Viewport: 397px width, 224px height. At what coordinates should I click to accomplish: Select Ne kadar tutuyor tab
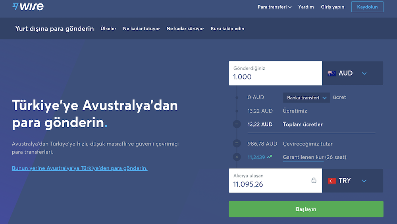click(x=141, y=29)
